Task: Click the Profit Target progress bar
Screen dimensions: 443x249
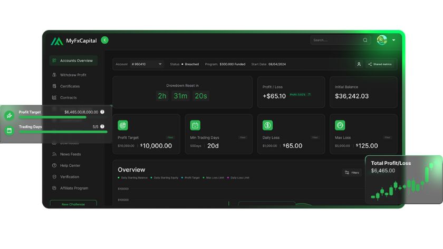Action: click(53, 117)
